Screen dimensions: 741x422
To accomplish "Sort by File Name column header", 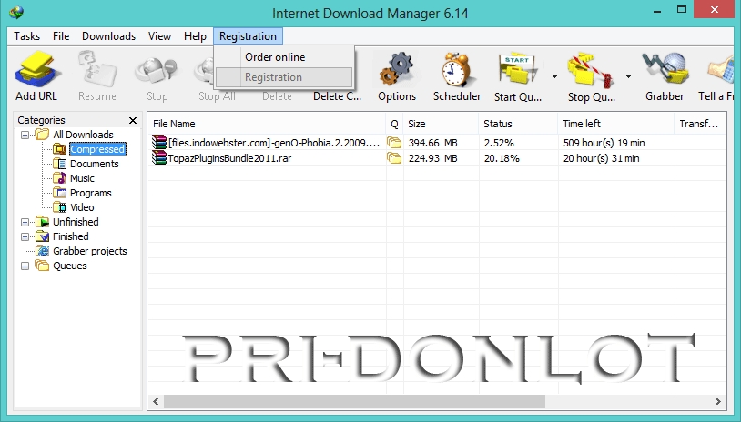I will 267,124.
